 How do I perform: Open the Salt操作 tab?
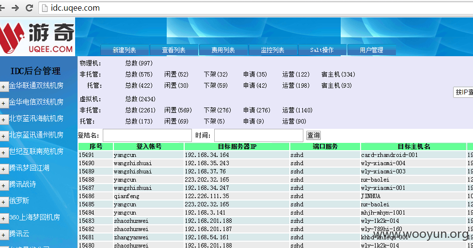click(322, 50)
